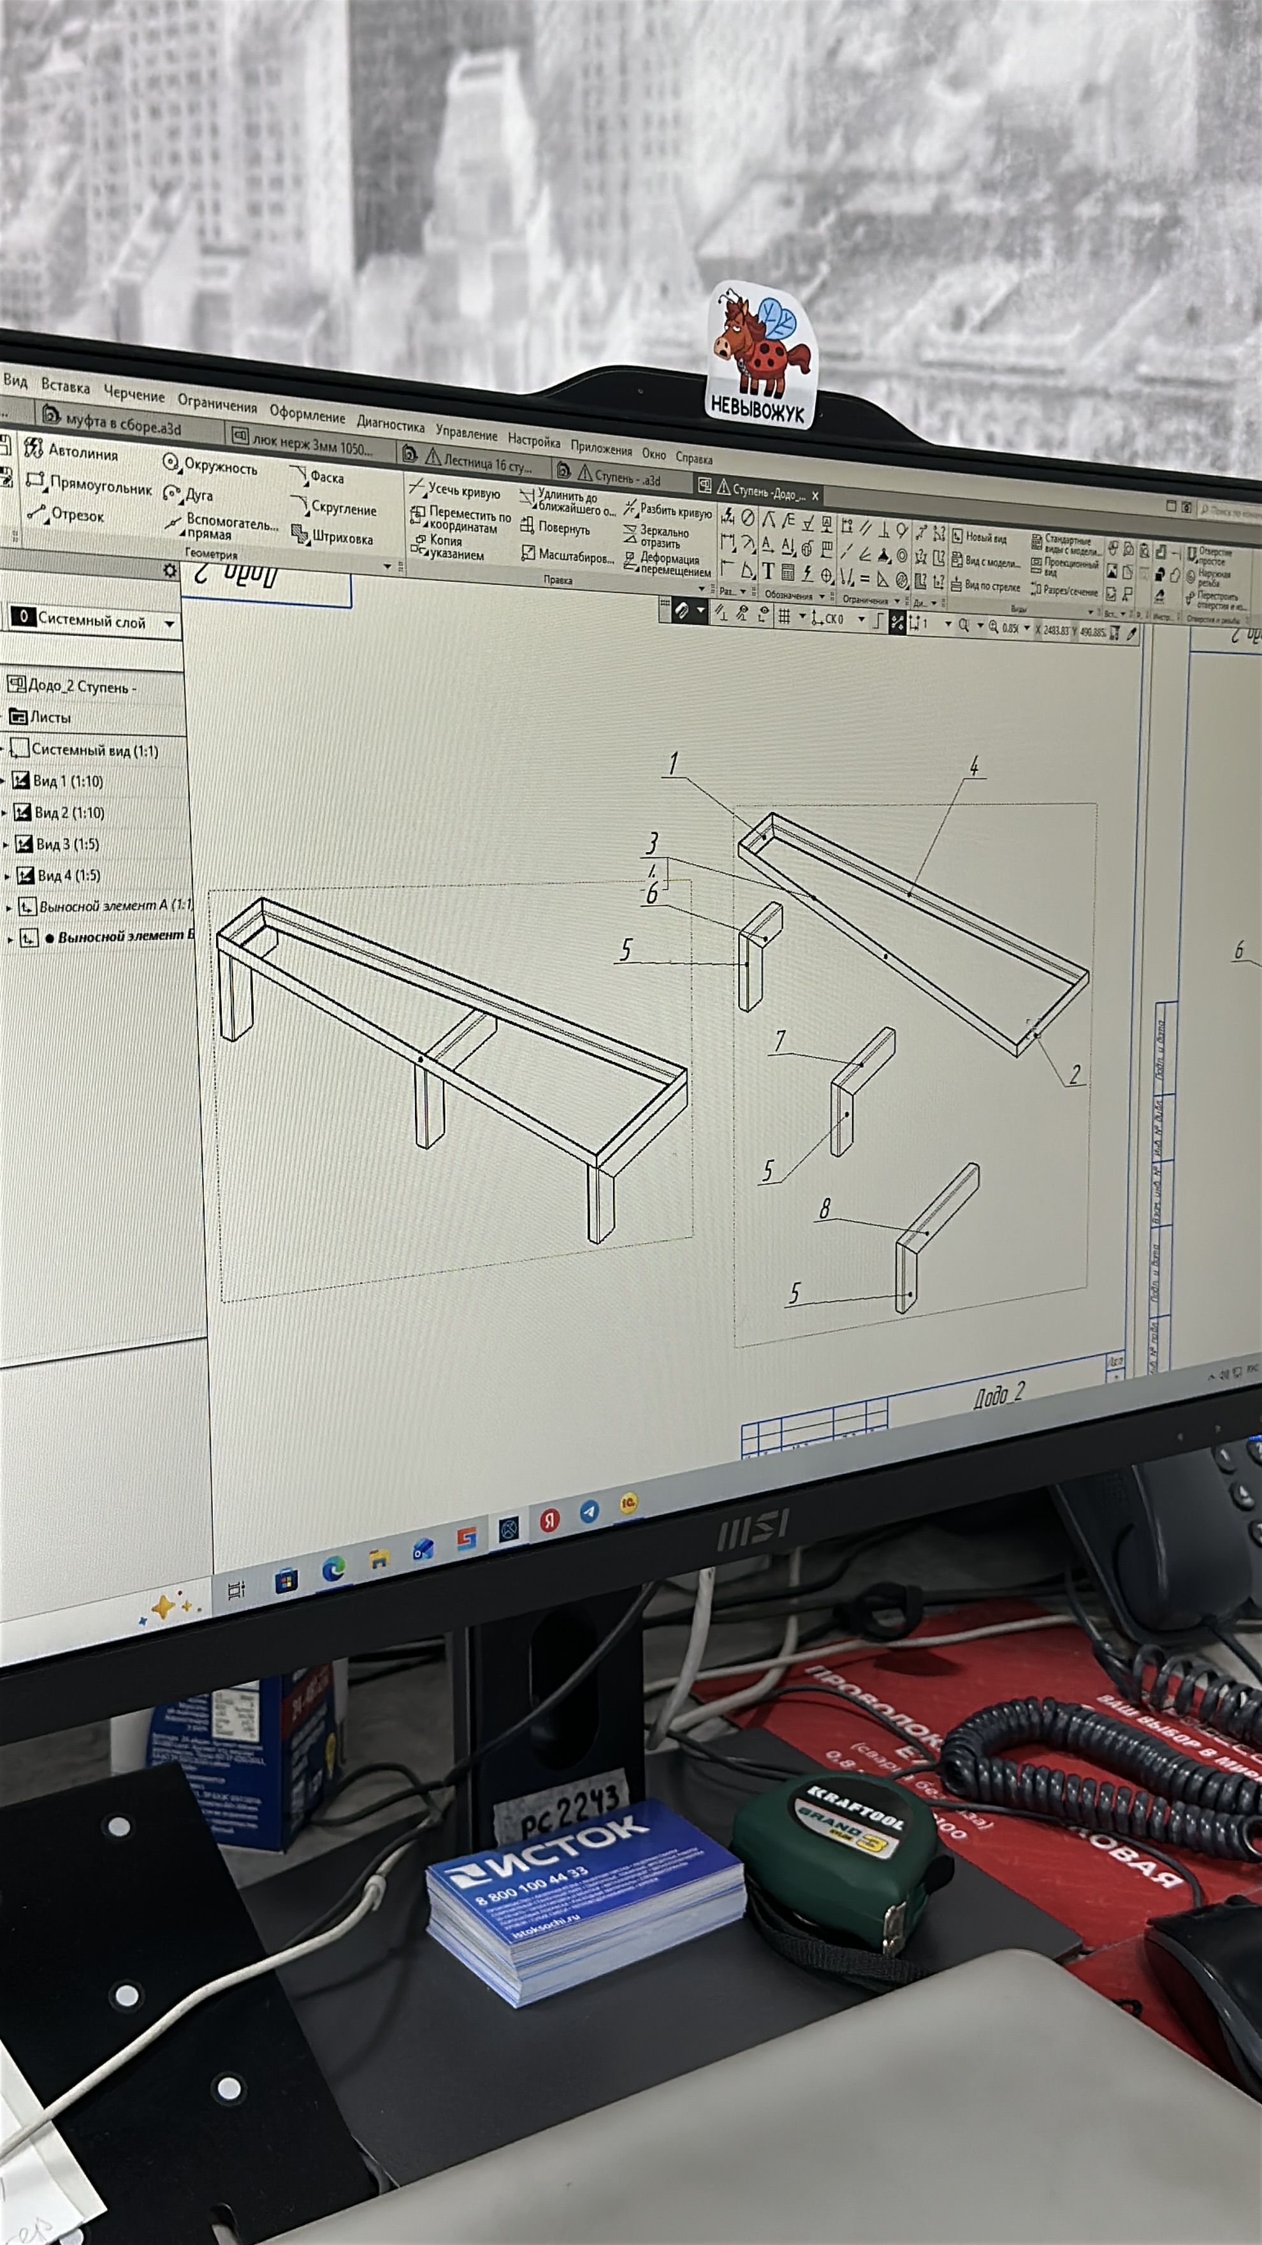
Task: Toggle the ortho drawing mode button
Action: coord(878,620)
